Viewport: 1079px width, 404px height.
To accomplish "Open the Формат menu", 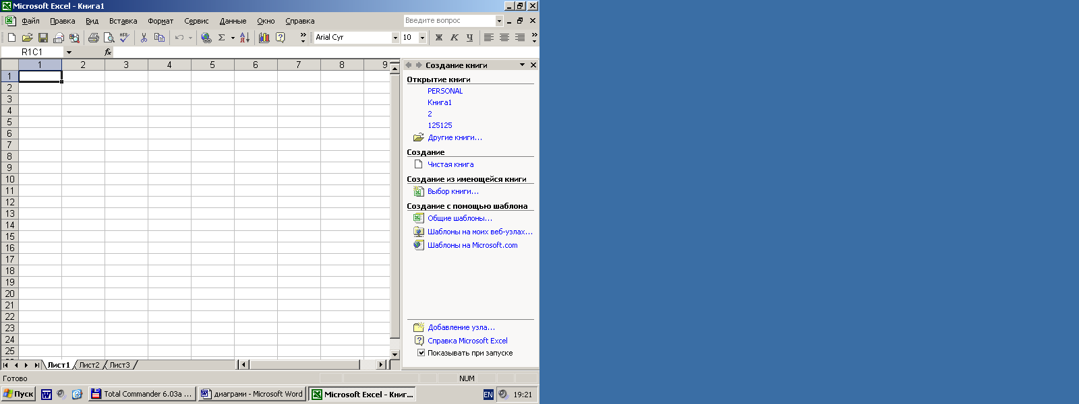I will click(161, 21).
